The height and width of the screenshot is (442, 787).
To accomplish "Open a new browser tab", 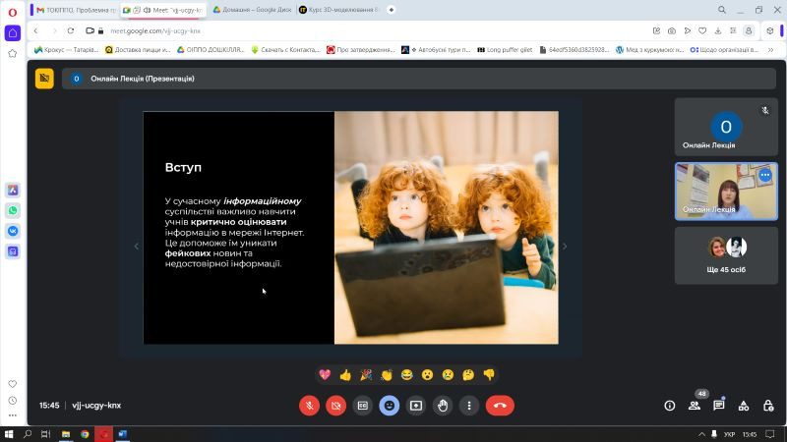I will [391, 10].
